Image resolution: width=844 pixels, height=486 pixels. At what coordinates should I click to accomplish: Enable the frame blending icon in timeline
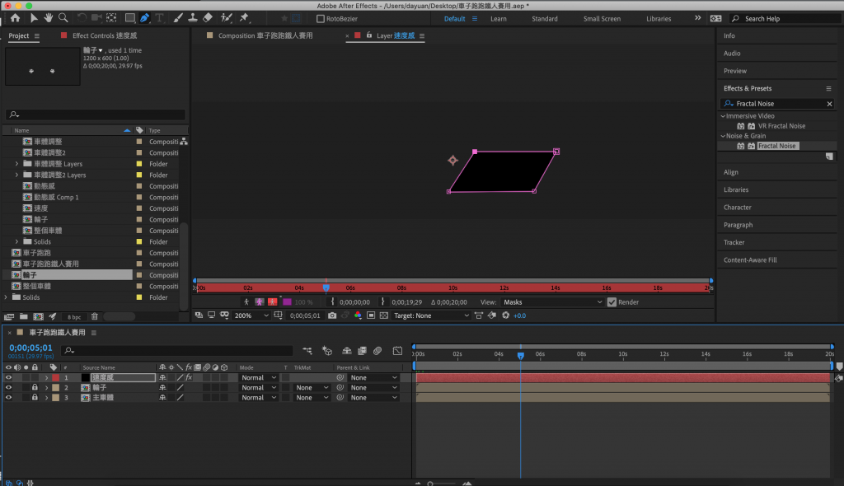coord(363,351)
